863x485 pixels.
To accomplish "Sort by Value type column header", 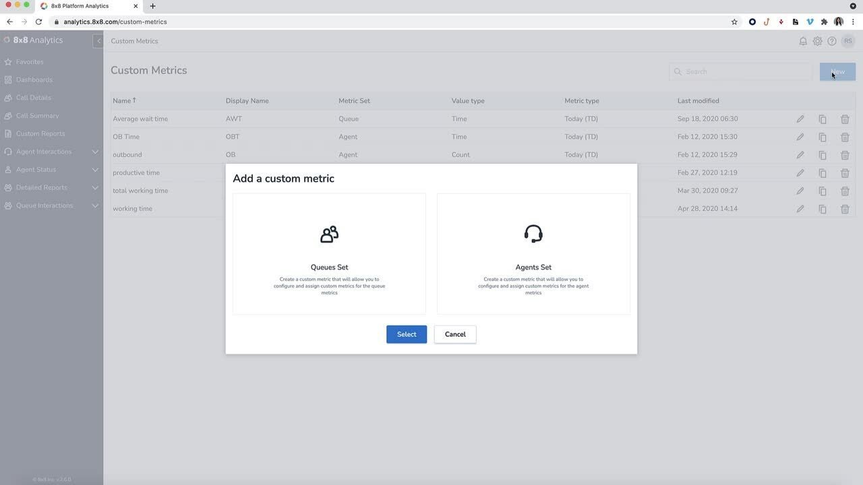I will point(468,101).
